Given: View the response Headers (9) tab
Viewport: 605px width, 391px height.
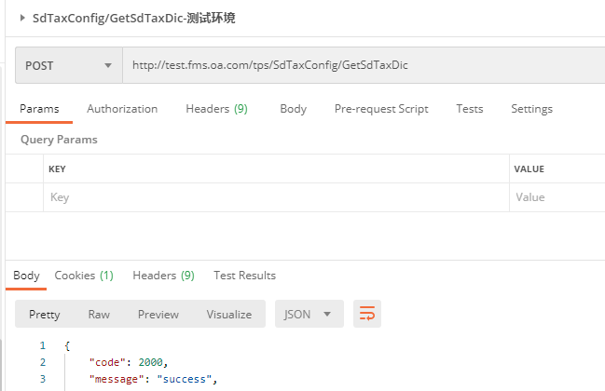Looking at the screenshot, I should click(163, 276).
